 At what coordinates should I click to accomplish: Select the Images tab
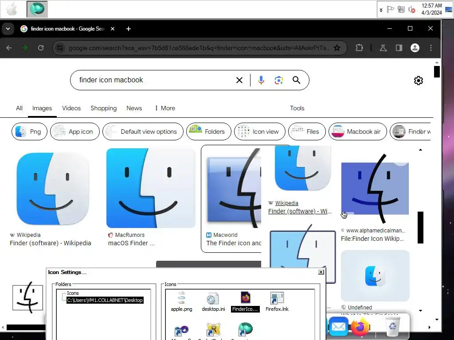pyautogui.click(x=42, y=108)
